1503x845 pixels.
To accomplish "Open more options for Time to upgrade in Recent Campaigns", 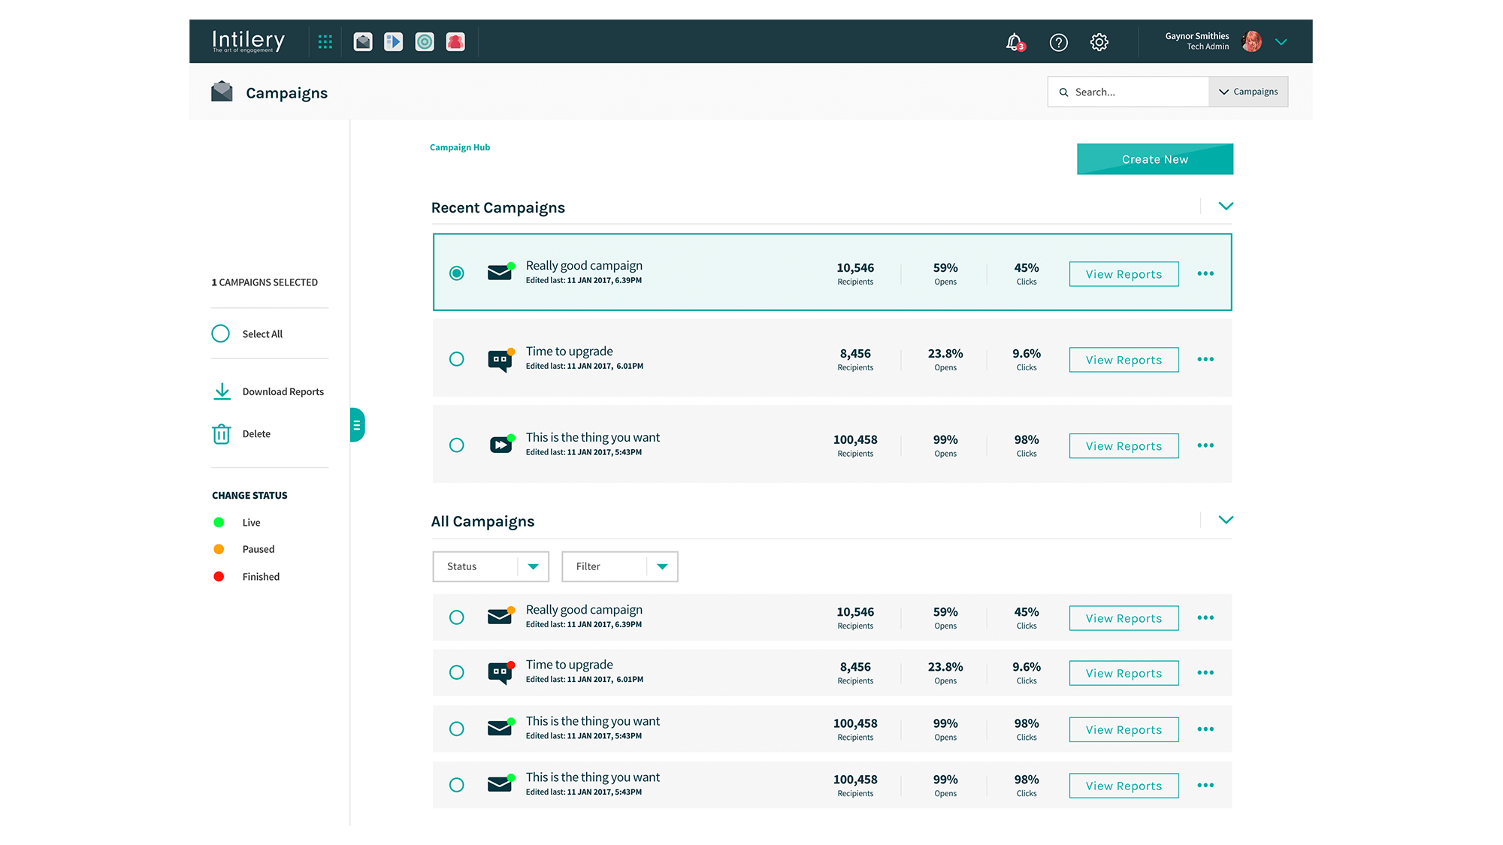I will point(1205,360).
